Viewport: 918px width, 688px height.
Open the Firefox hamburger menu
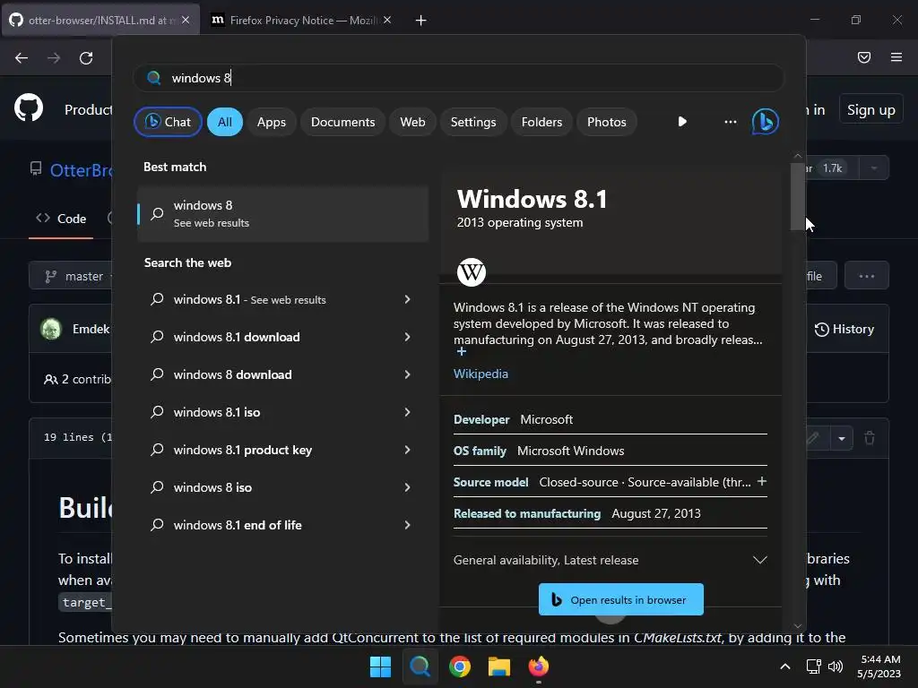896,57
